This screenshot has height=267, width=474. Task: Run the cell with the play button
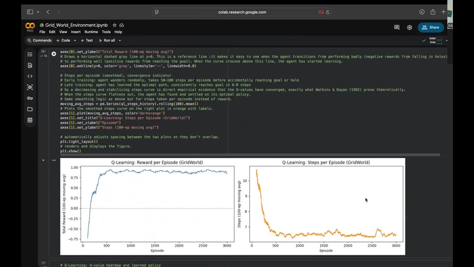point(54,54)
